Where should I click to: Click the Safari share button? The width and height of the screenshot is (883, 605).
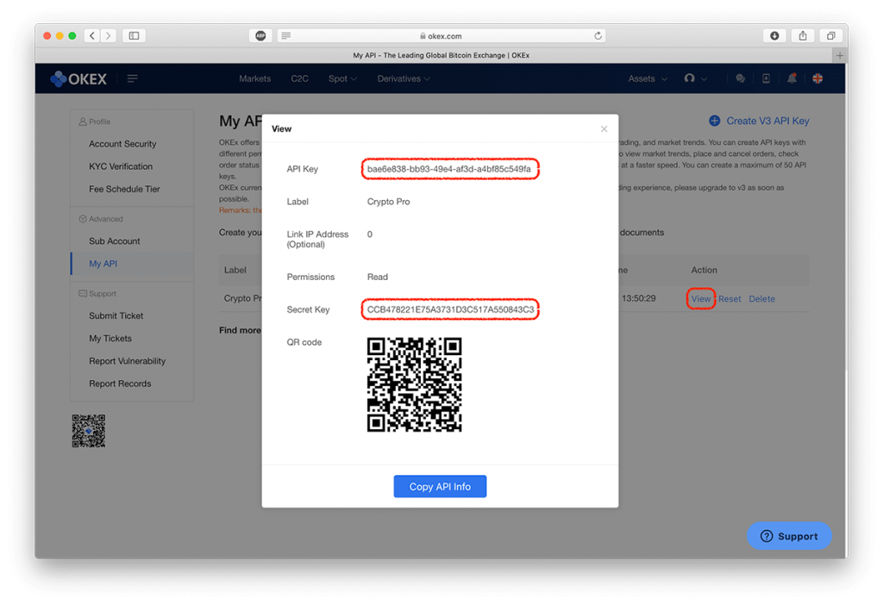coord(803,36)
